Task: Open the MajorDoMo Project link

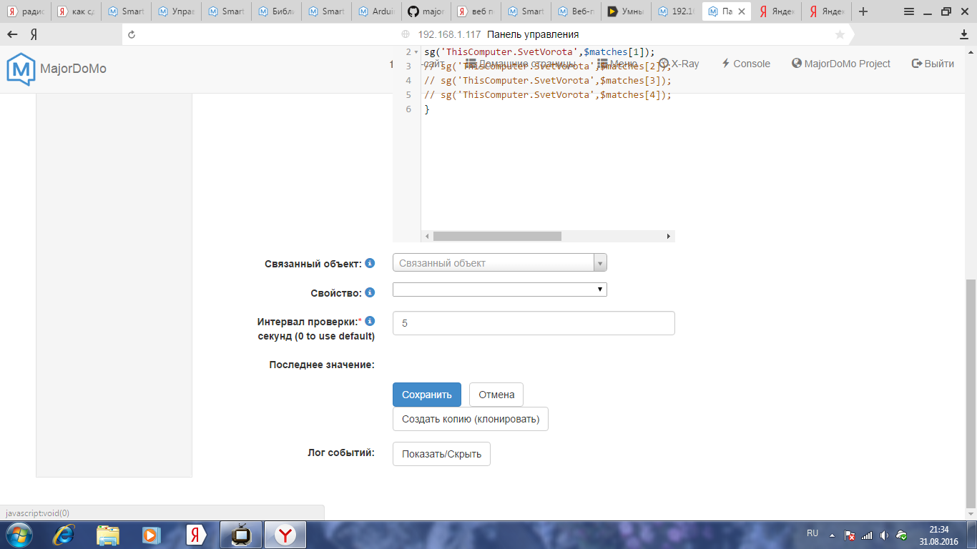Action: pos(841,64)
